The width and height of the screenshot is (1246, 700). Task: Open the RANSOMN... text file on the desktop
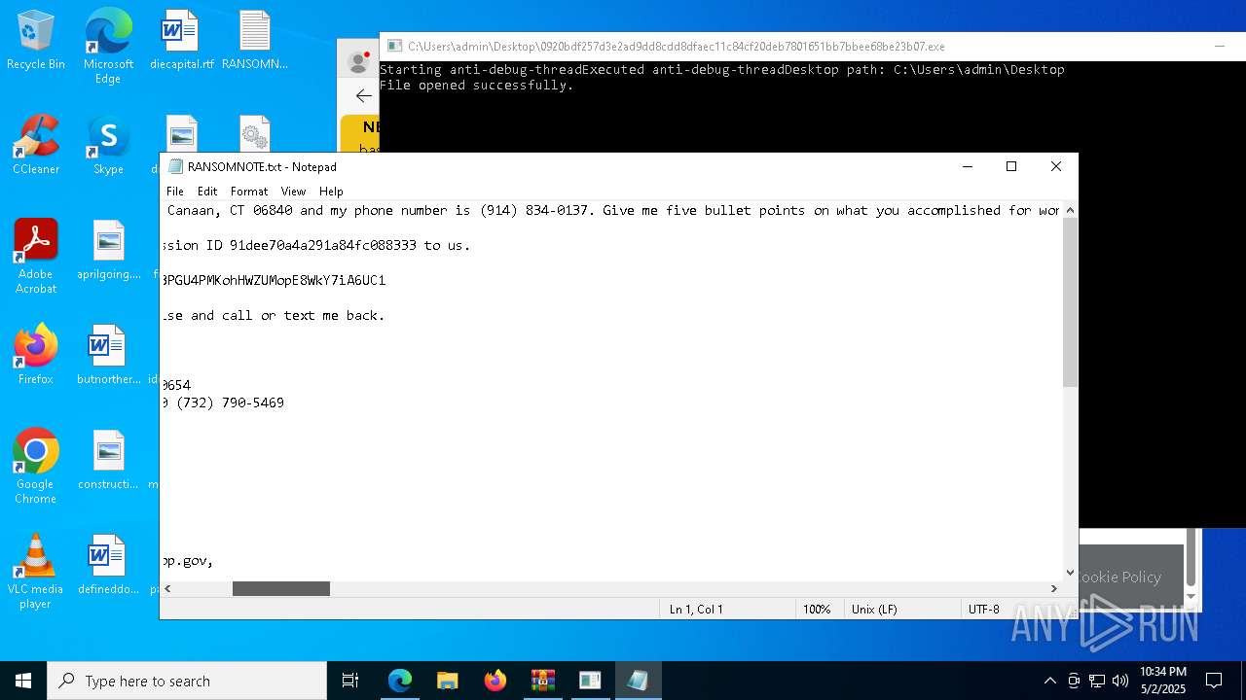pos(255,41)
